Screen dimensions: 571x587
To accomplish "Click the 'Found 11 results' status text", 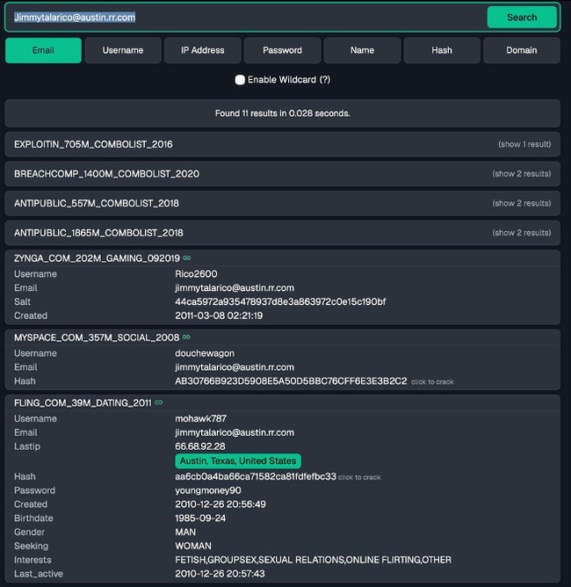I will coord(283,113).
